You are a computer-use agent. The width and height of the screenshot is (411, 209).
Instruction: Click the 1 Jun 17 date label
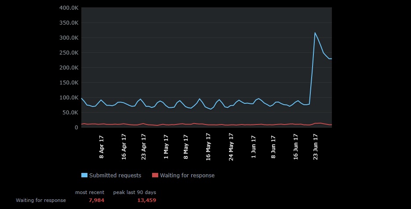tap(253, 147)
